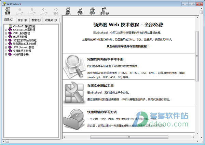Select the 网站构建手册 tree label
Image resolution: width=205 pixels, height=145 pixels.
click(20, 54)
